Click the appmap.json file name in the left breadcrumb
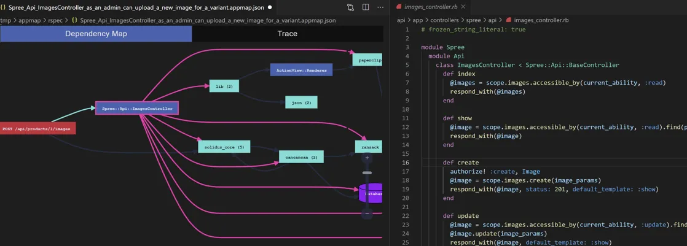 (x=208, y=20)
